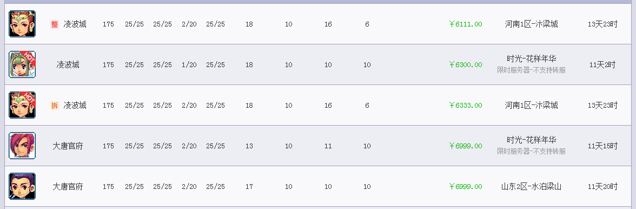
Task: Select the 11天15时 remaining time cell
Action: point(602,146)
